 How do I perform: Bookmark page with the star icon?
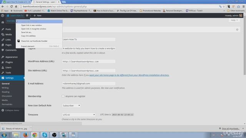[x=224, y=7]
